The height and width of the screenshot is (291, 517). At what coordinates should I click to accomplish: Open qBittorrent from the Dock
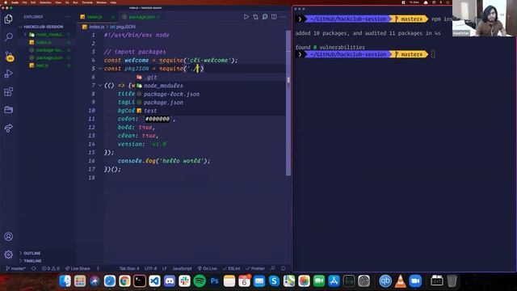tap(385, 281)
